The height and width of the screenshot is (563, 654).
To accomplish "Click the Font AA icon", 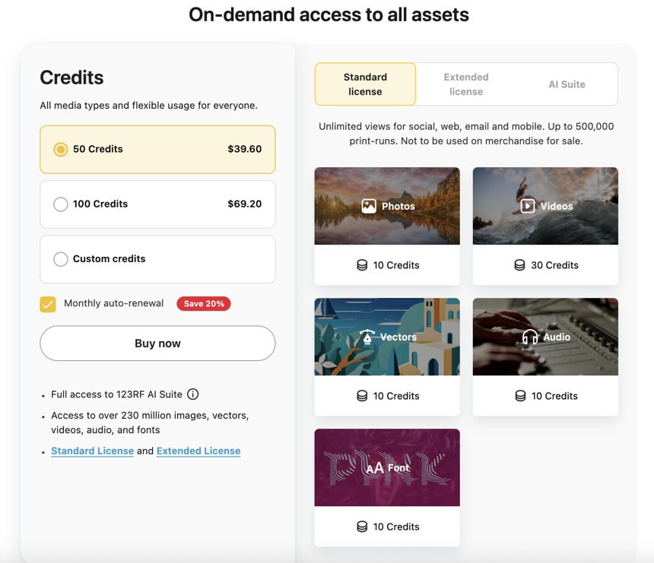I will (375, 468).
